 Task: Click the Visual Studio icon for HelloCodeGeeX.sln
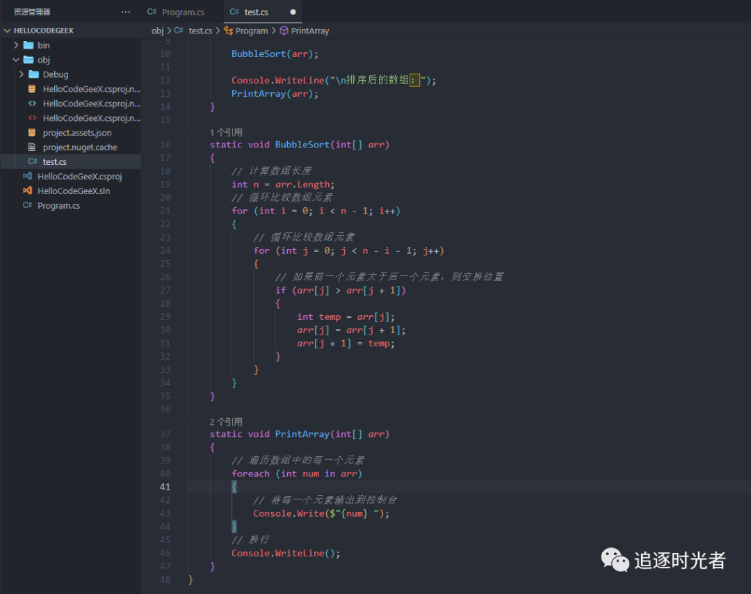(x=27, y=191)
